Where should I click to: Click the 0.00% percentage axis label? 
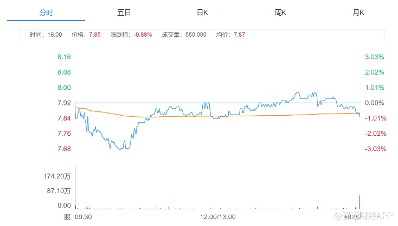[x=374, y=103]
